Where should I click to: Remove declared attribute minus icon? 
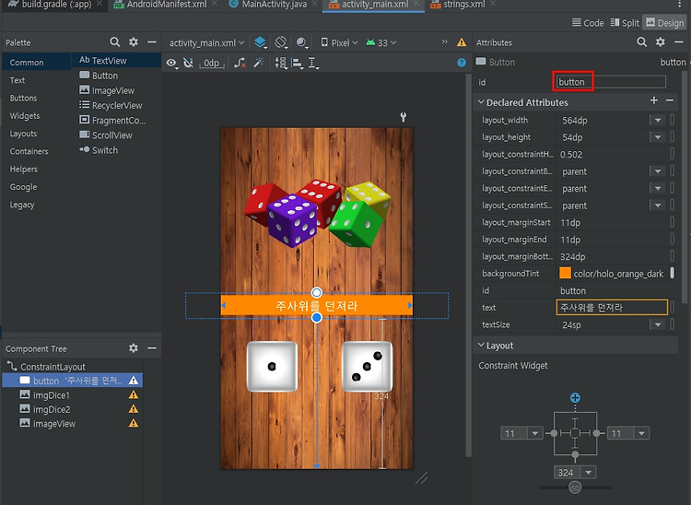(670, 100)
